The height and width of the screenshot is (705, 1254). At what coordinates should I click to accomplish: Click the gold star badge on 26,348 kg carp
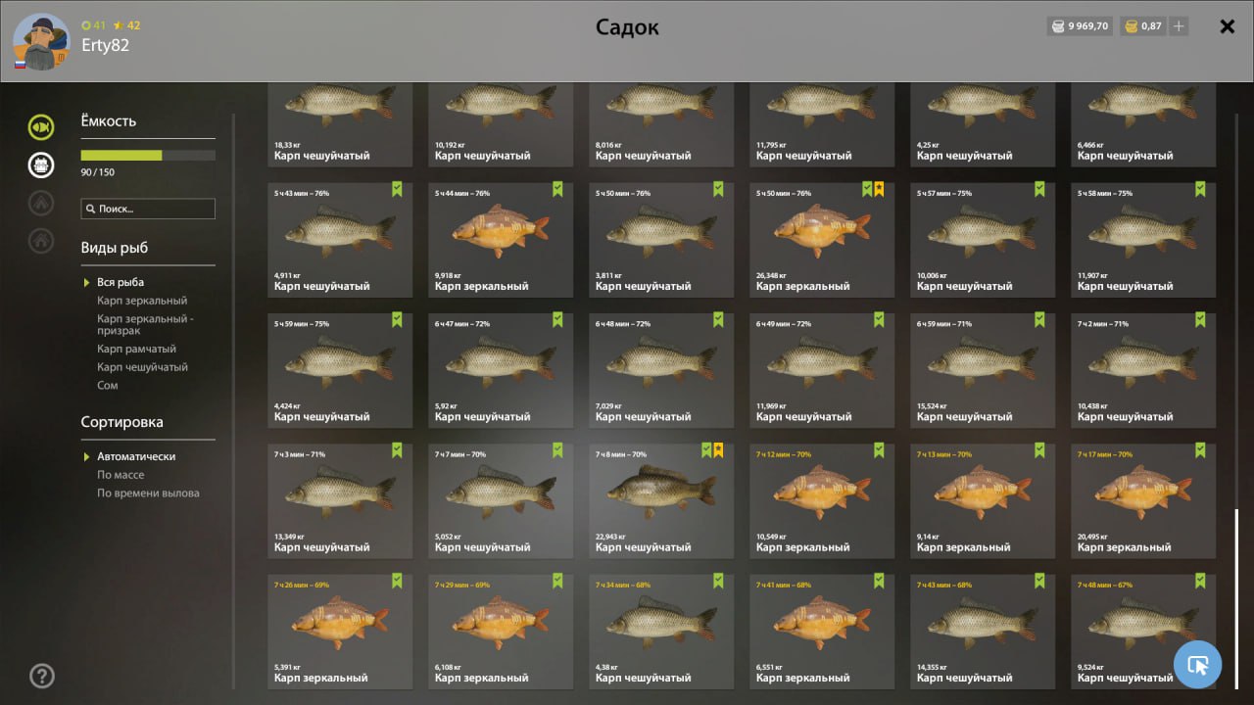(x=879, y=189)
